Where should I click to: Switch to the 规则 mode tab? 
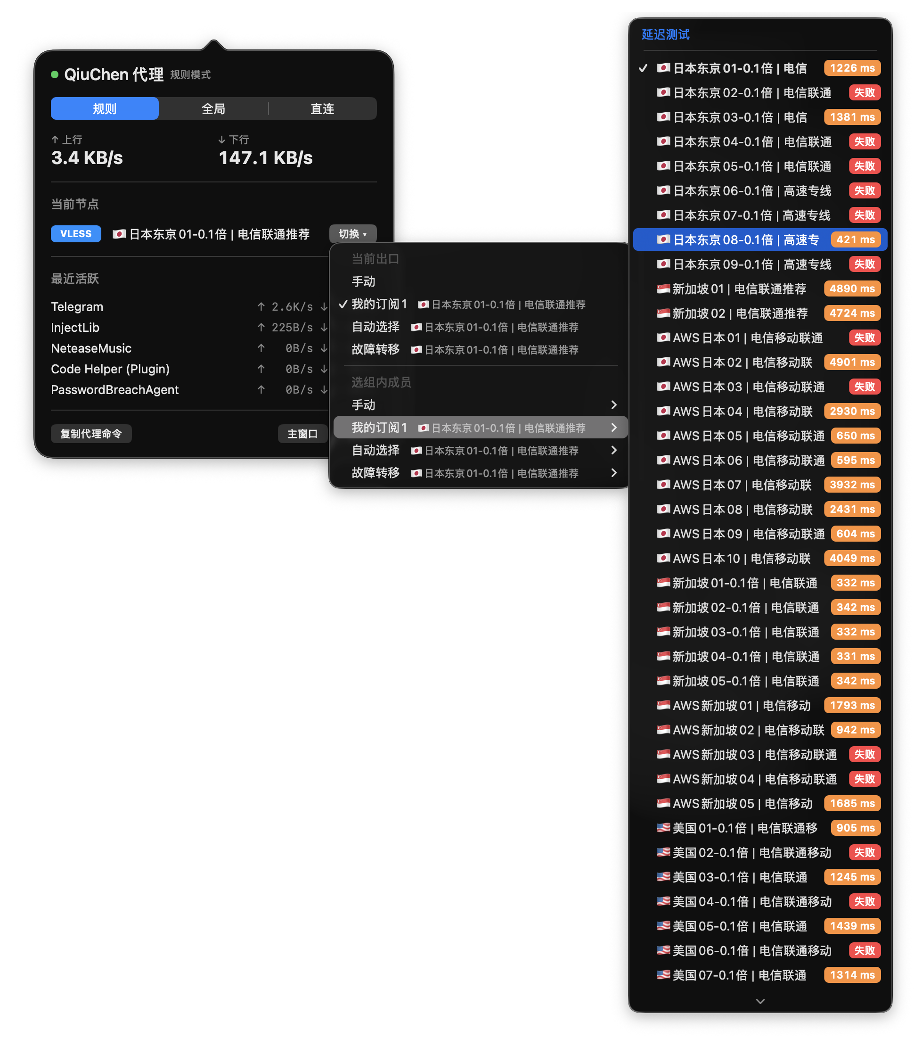105,109
